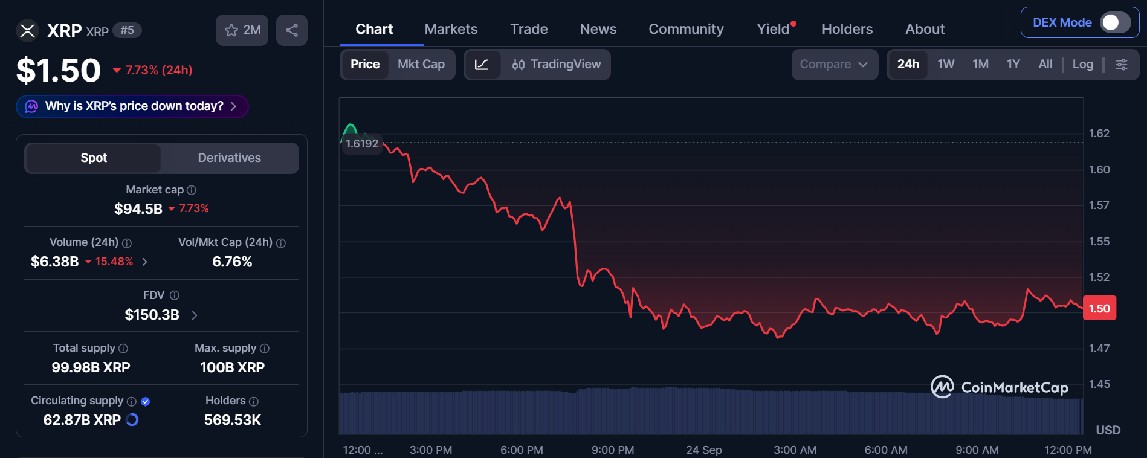Click the $6.38B volume value

[x=55, y=262]
